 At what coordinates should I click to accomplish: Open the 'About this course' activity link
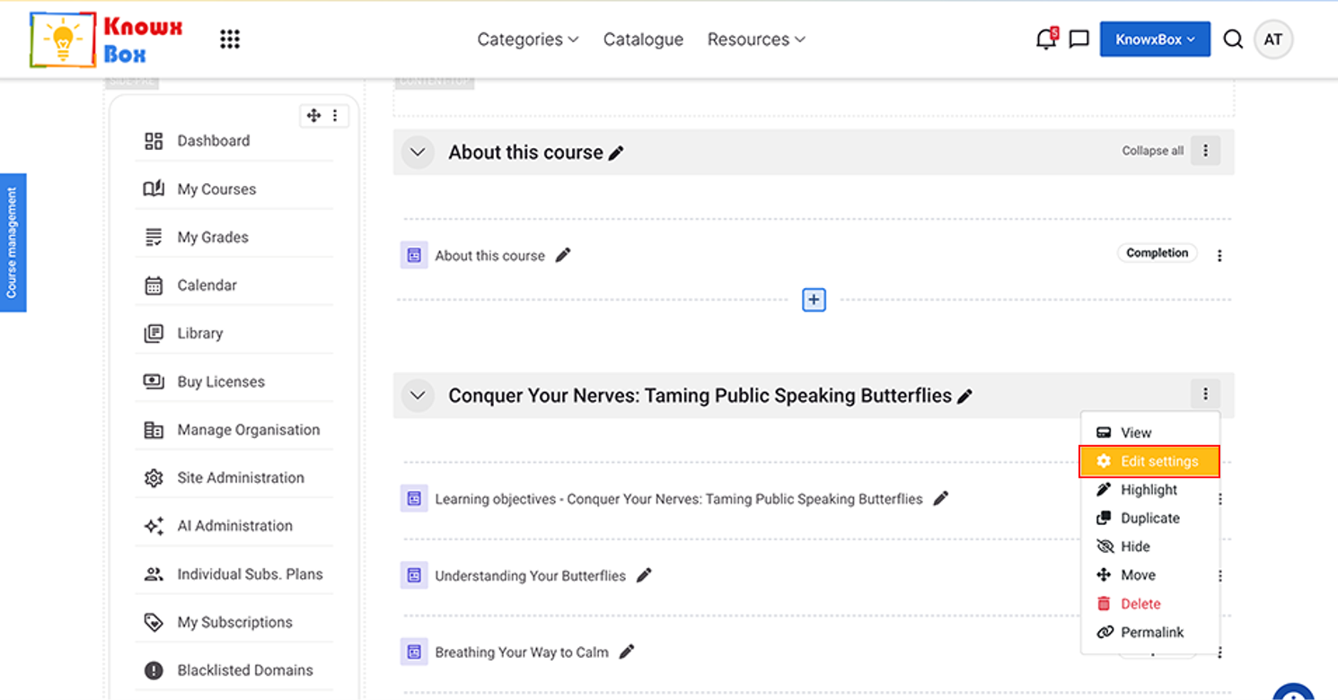point(490,256)
